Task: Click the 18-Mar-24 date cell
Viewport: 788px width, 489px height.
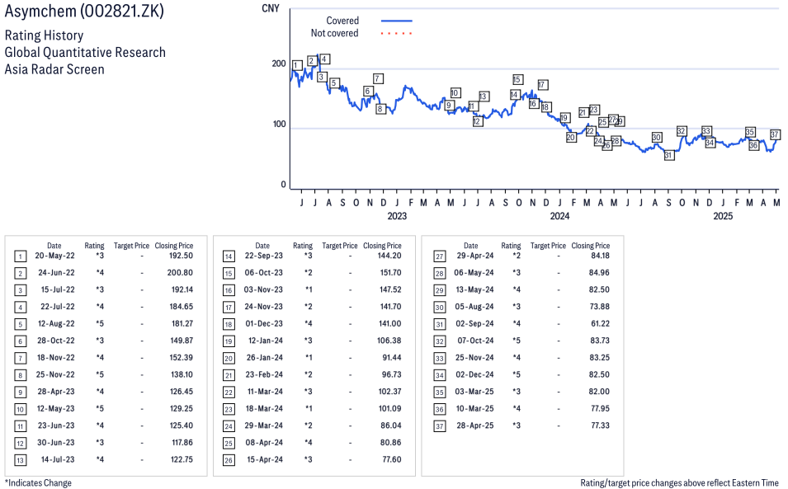Action: [x=264, y=408]
